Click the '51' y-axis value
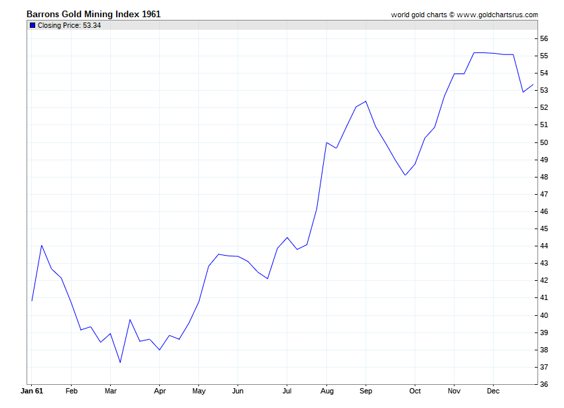 pos(544,125)
